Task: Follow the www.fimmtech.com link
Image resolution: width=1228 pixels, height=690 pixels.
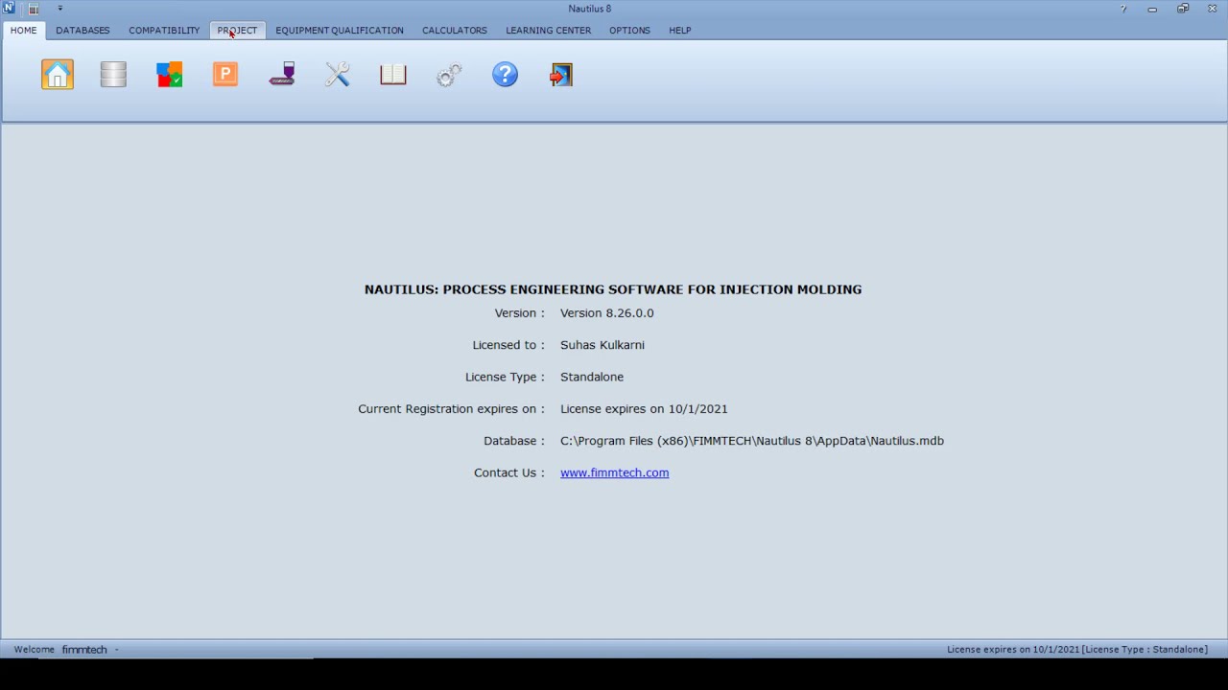Action: pos(615,472)
